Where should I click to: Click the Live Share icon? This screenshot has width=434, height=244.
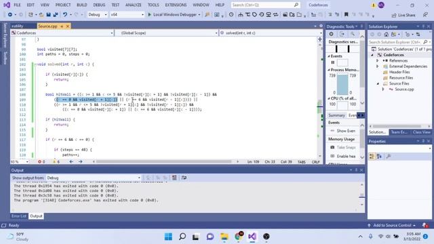click(x=403, y=15)
